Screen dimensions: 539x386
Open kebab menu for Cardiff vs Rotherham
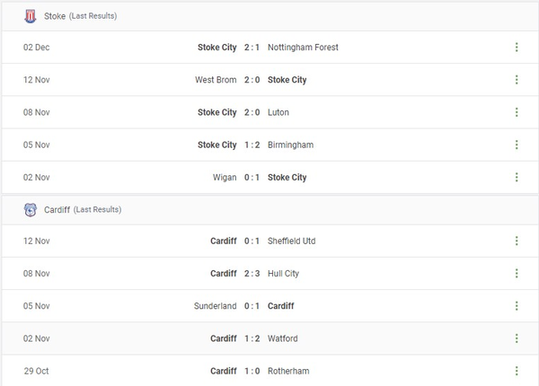(517, 371)
